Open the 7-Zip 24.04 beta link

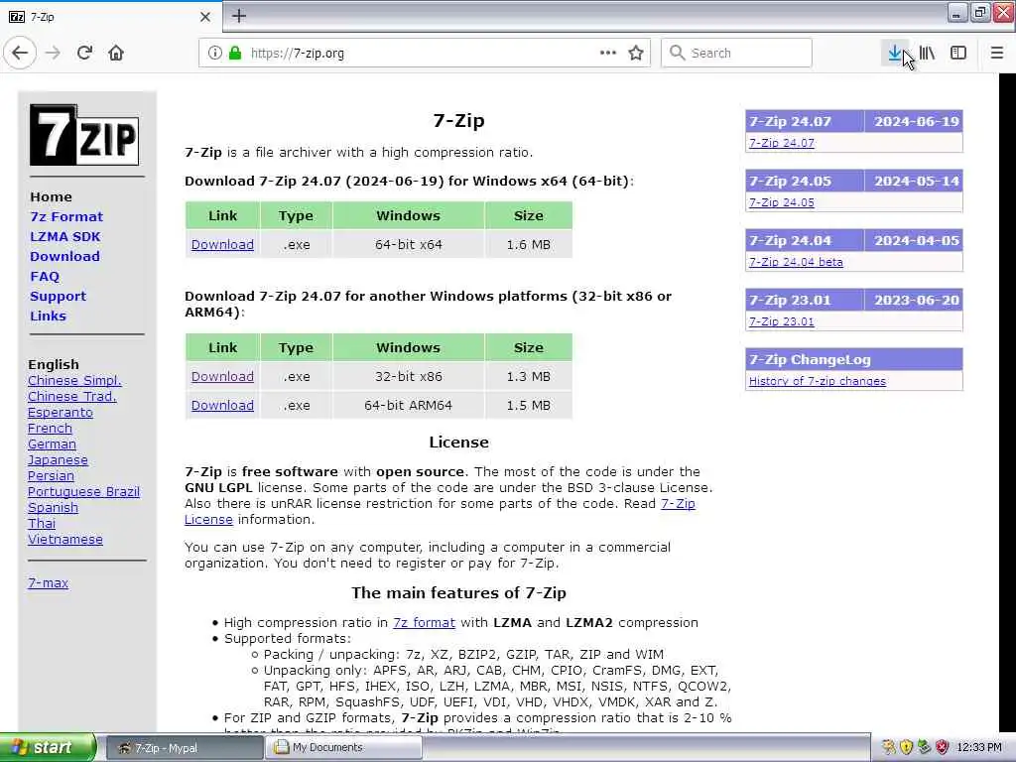[x=796, y=262]
